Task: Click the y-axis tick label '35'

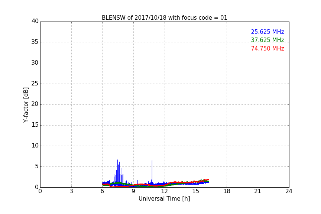Action: coord(35,42)
